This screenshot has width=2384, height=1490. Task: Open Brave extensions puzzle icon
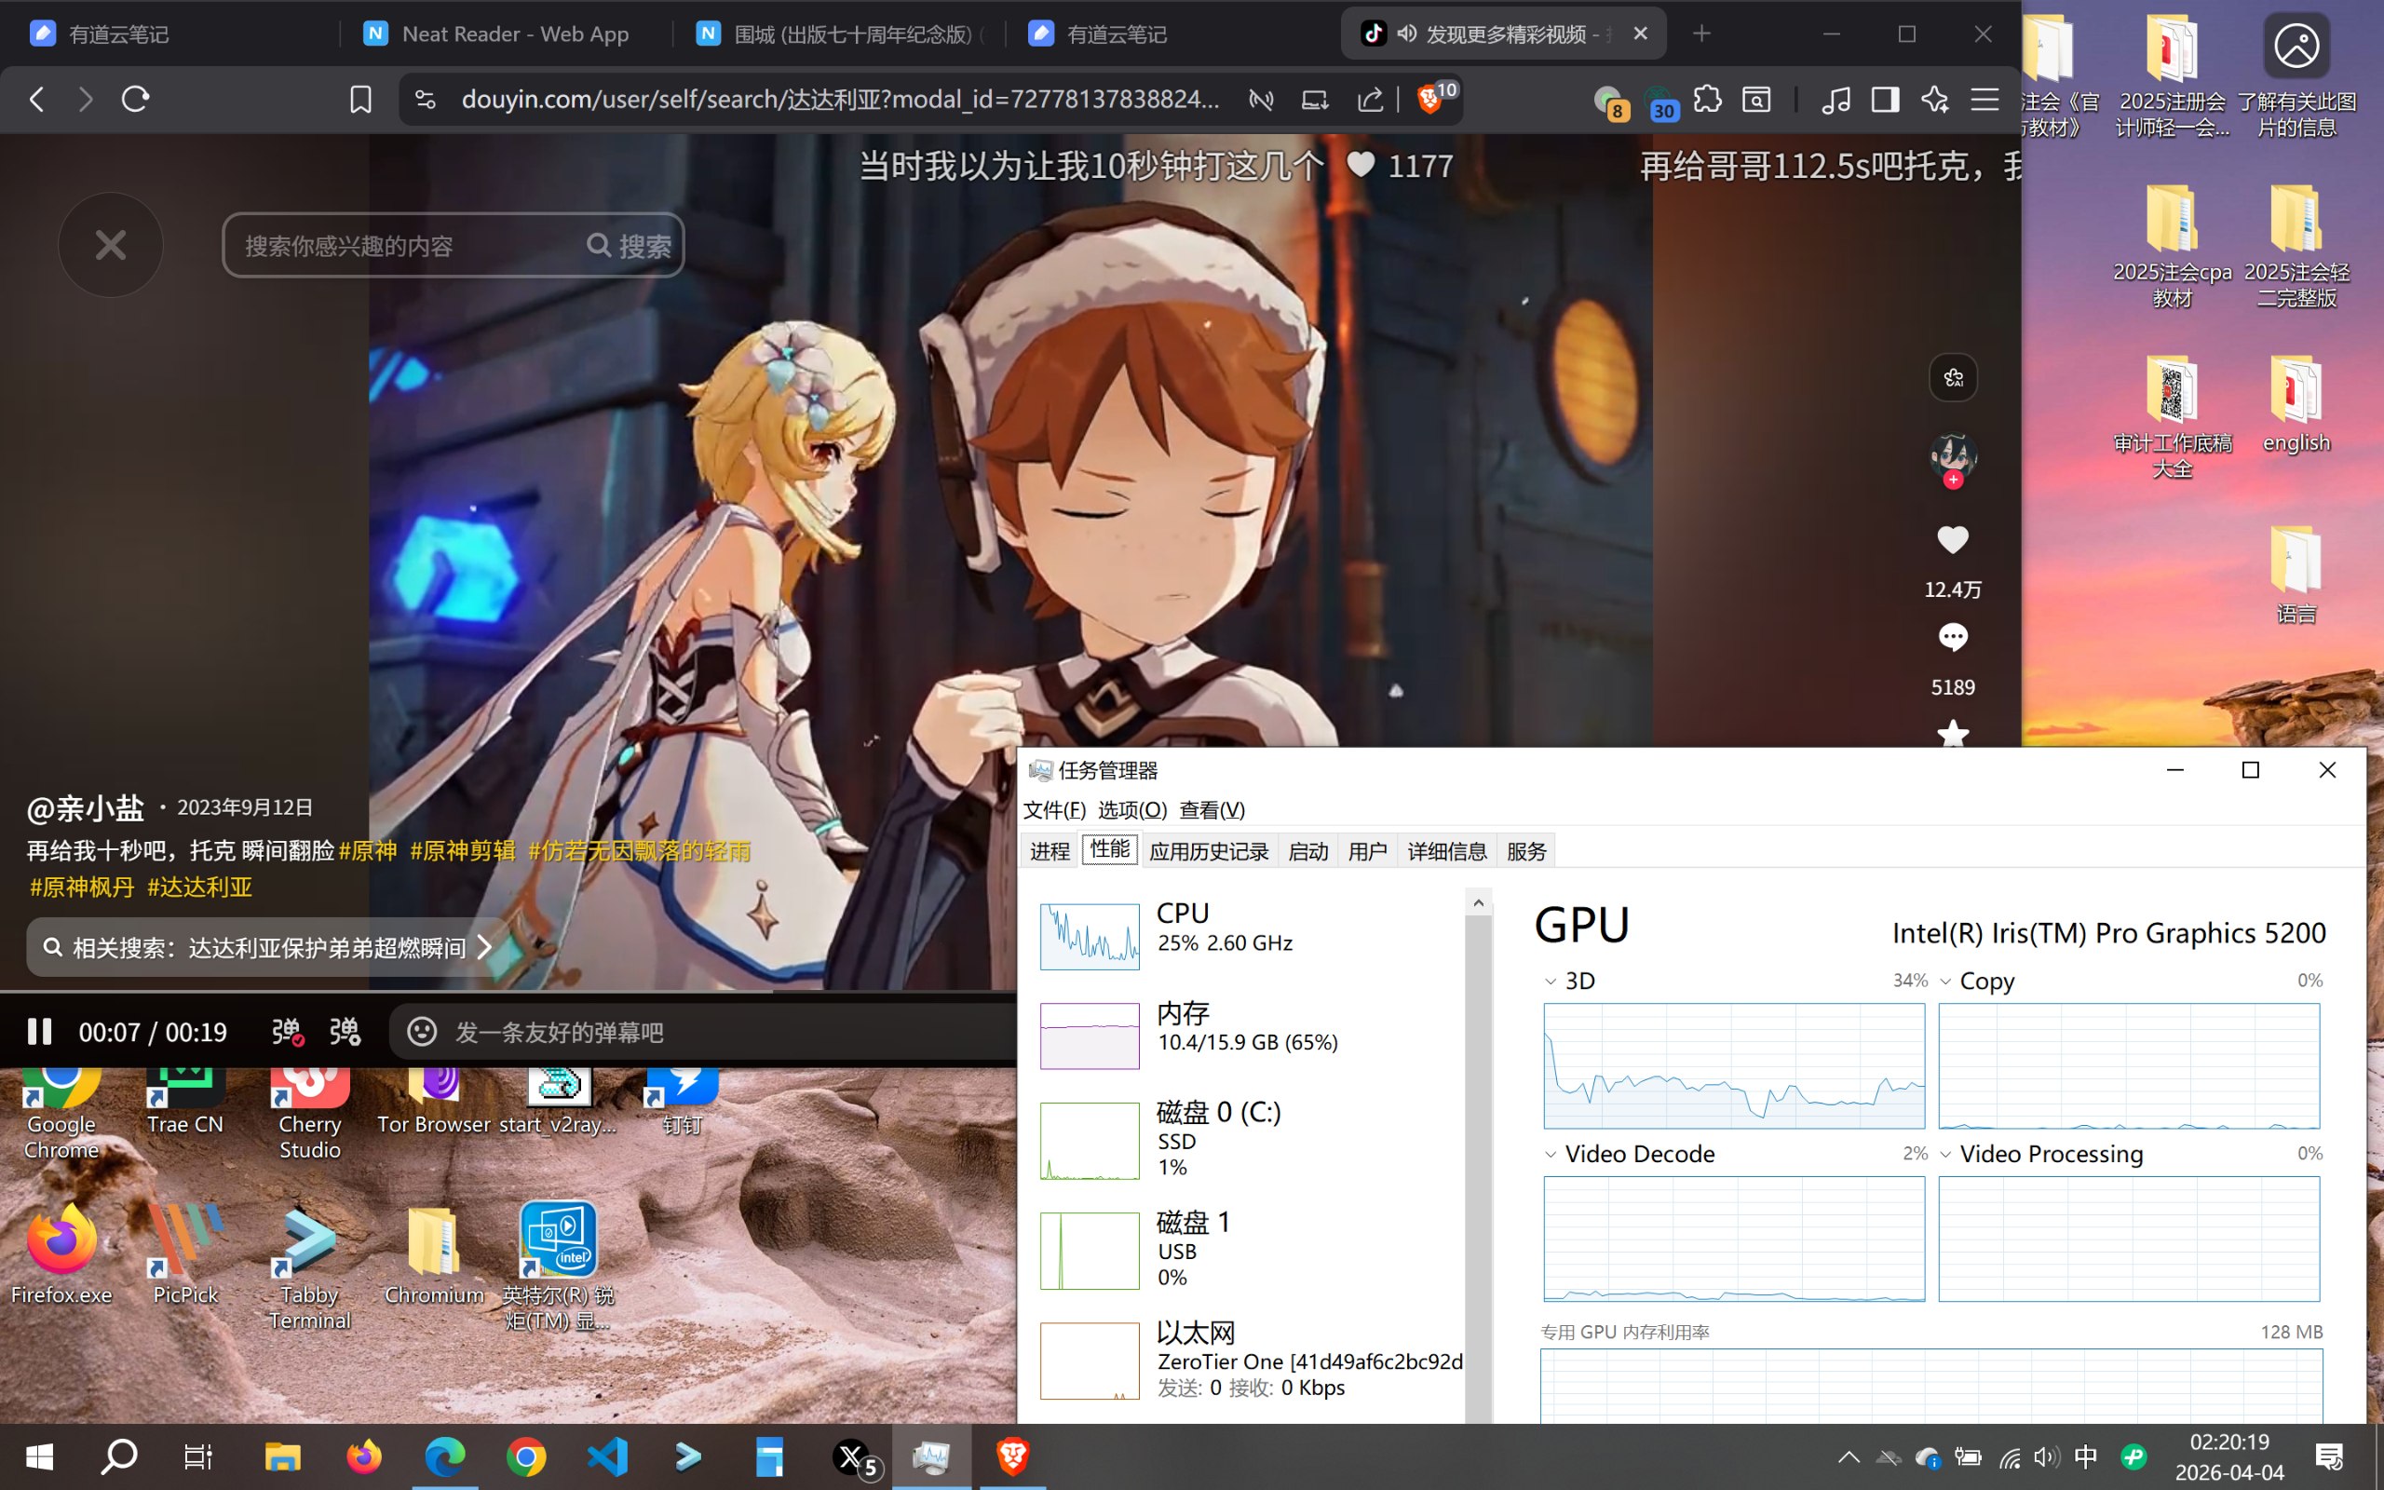coord(1707,100)
